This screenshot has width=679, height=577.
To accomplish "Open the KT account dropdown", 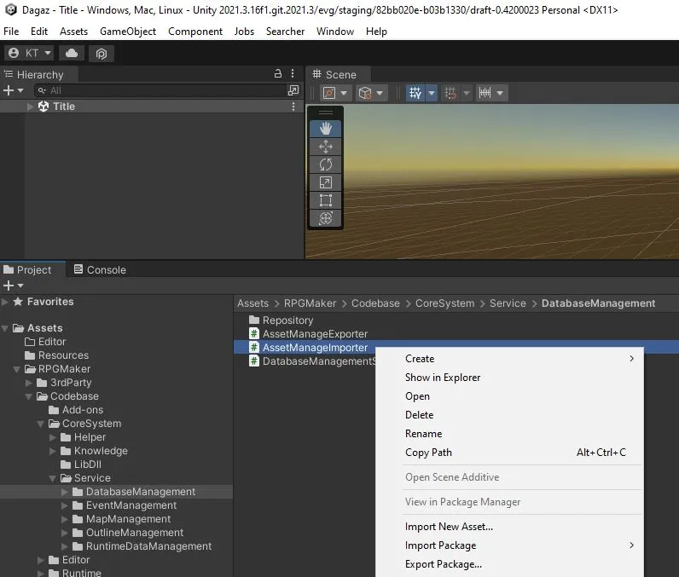I will coord(30,53).
